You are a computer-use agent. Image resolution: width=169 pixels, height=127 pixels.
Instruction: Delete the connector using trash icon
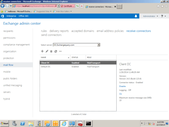coord(51,51)
